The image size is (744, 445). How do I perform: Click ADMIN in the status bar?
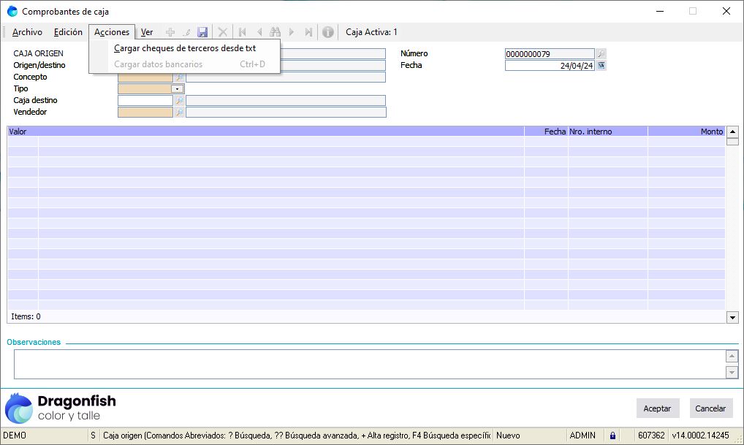click(582, 436)
